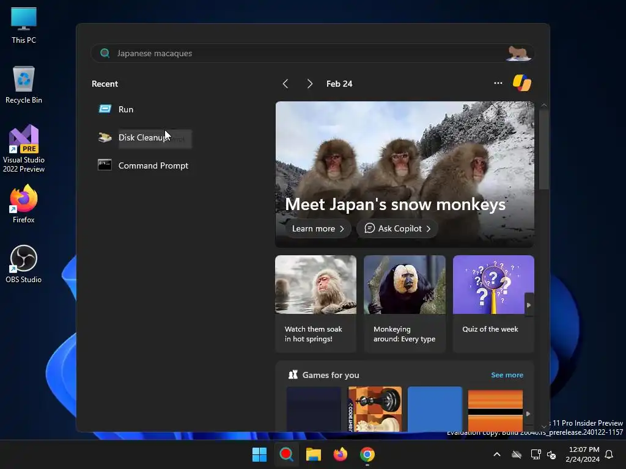Select the Recycle Bin desktop icon

24,85
